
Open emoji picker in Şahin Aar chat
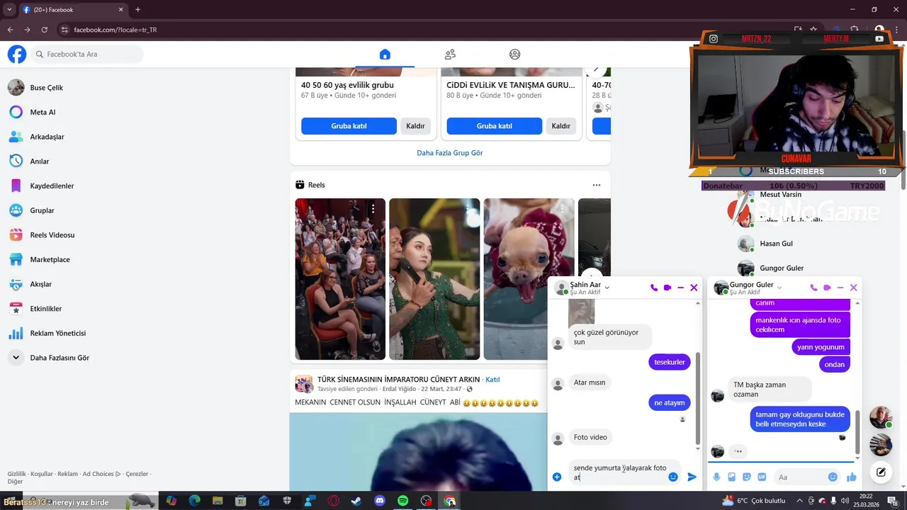click(673, 477)
